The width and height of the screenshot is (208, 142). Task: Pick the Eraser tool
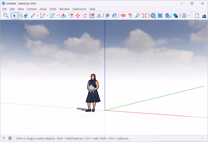click(x=26, y=16)
